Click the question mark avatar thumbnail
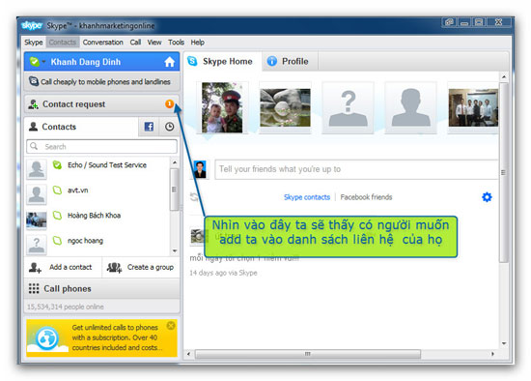The image size is (531, 381). point(348,108)
